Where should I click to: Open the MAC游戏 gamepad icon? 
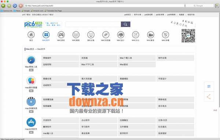61,35
